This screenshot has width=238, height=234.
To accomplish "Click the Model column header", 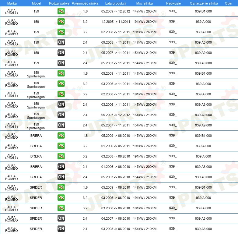I will 36,3.
